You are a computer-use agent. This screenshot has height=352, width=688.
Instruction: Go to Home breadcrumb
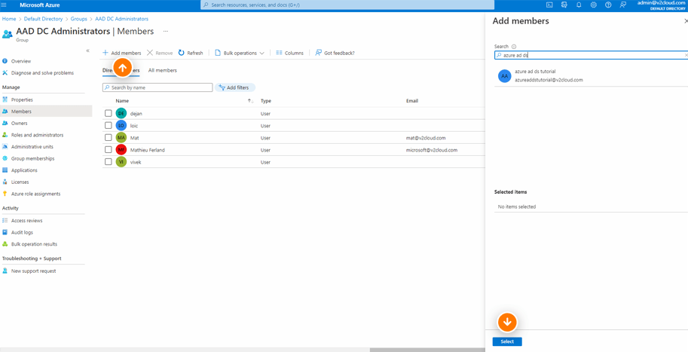click(9, 19)
